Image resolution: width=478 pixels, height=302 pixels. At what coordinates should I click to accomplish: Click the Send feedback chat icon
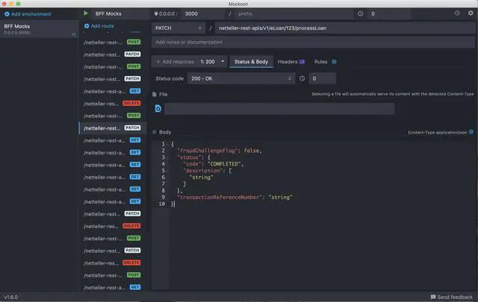point(433,297)
